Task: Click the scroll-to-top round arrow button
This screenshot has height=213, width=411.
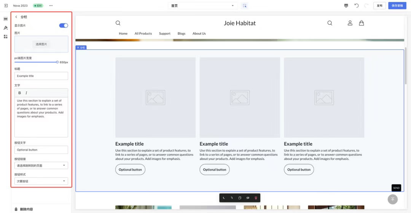Action: point(392,199)
